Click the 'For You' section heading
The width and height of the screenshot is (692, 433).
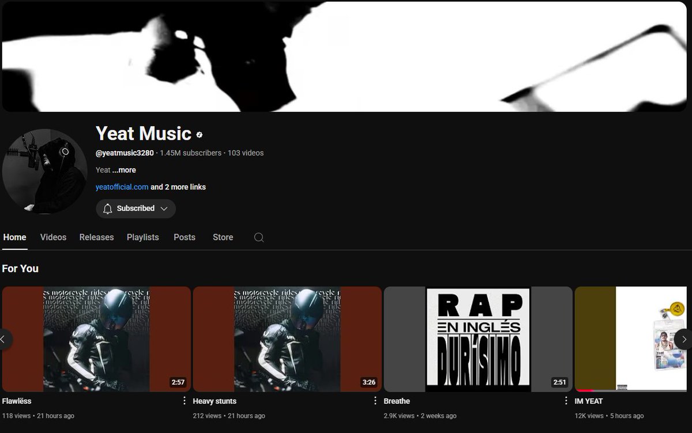tap(20, 268)
